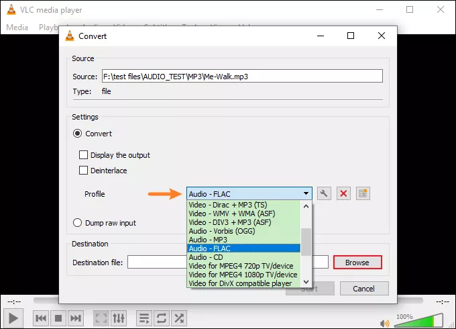Click the profile list scrollbar thumb

306,242
